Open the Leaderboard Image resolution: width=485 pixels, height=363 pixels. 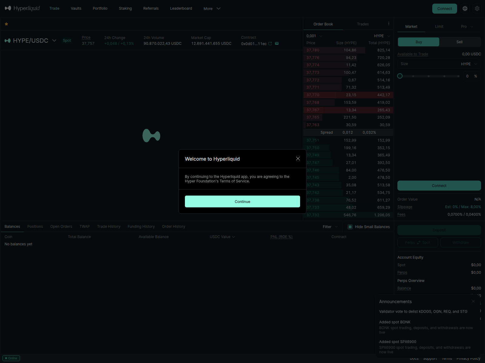[x=181, y=8]
